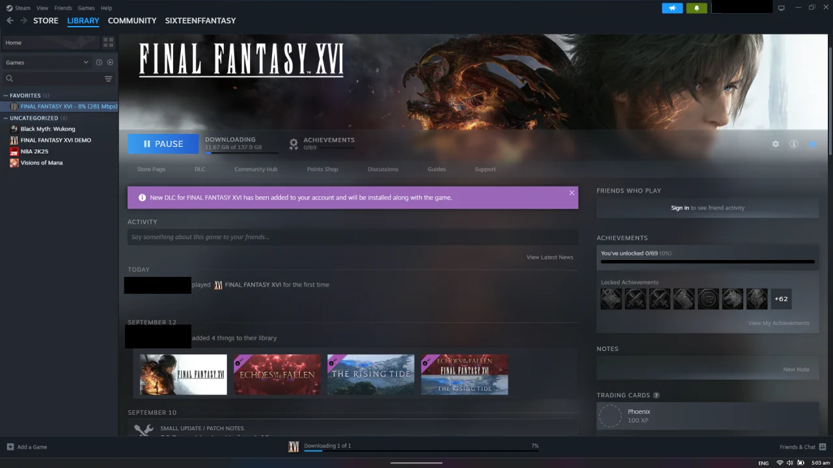This screenshot has width=833, height=468.
Task: Open the SIXTEENFFANTASY profile tab
Action: tap(200, 21)
